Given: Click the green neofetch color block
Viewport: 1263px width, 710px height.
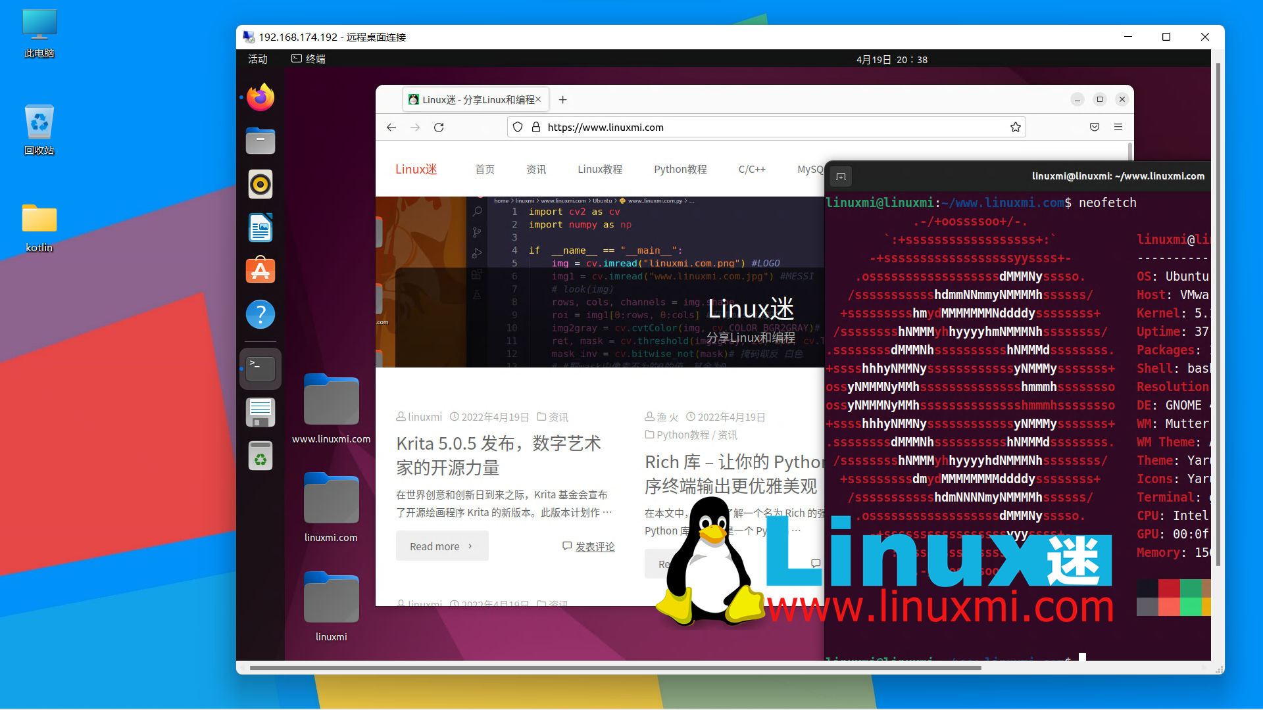Looking at the screenshot, I should [x=1191, y=588].
